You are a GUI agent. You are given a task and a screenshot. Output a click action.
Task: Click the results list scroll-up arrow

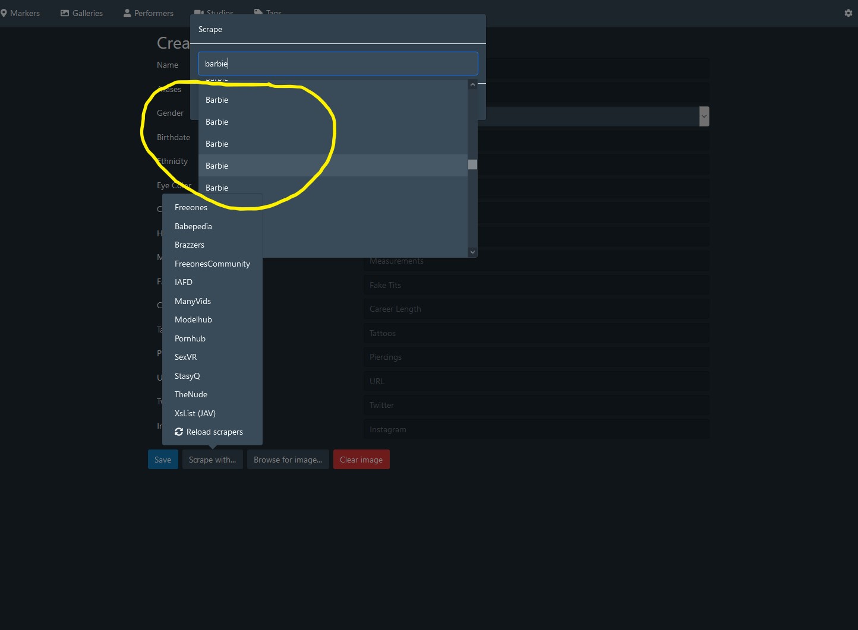(x=472, y=85)
